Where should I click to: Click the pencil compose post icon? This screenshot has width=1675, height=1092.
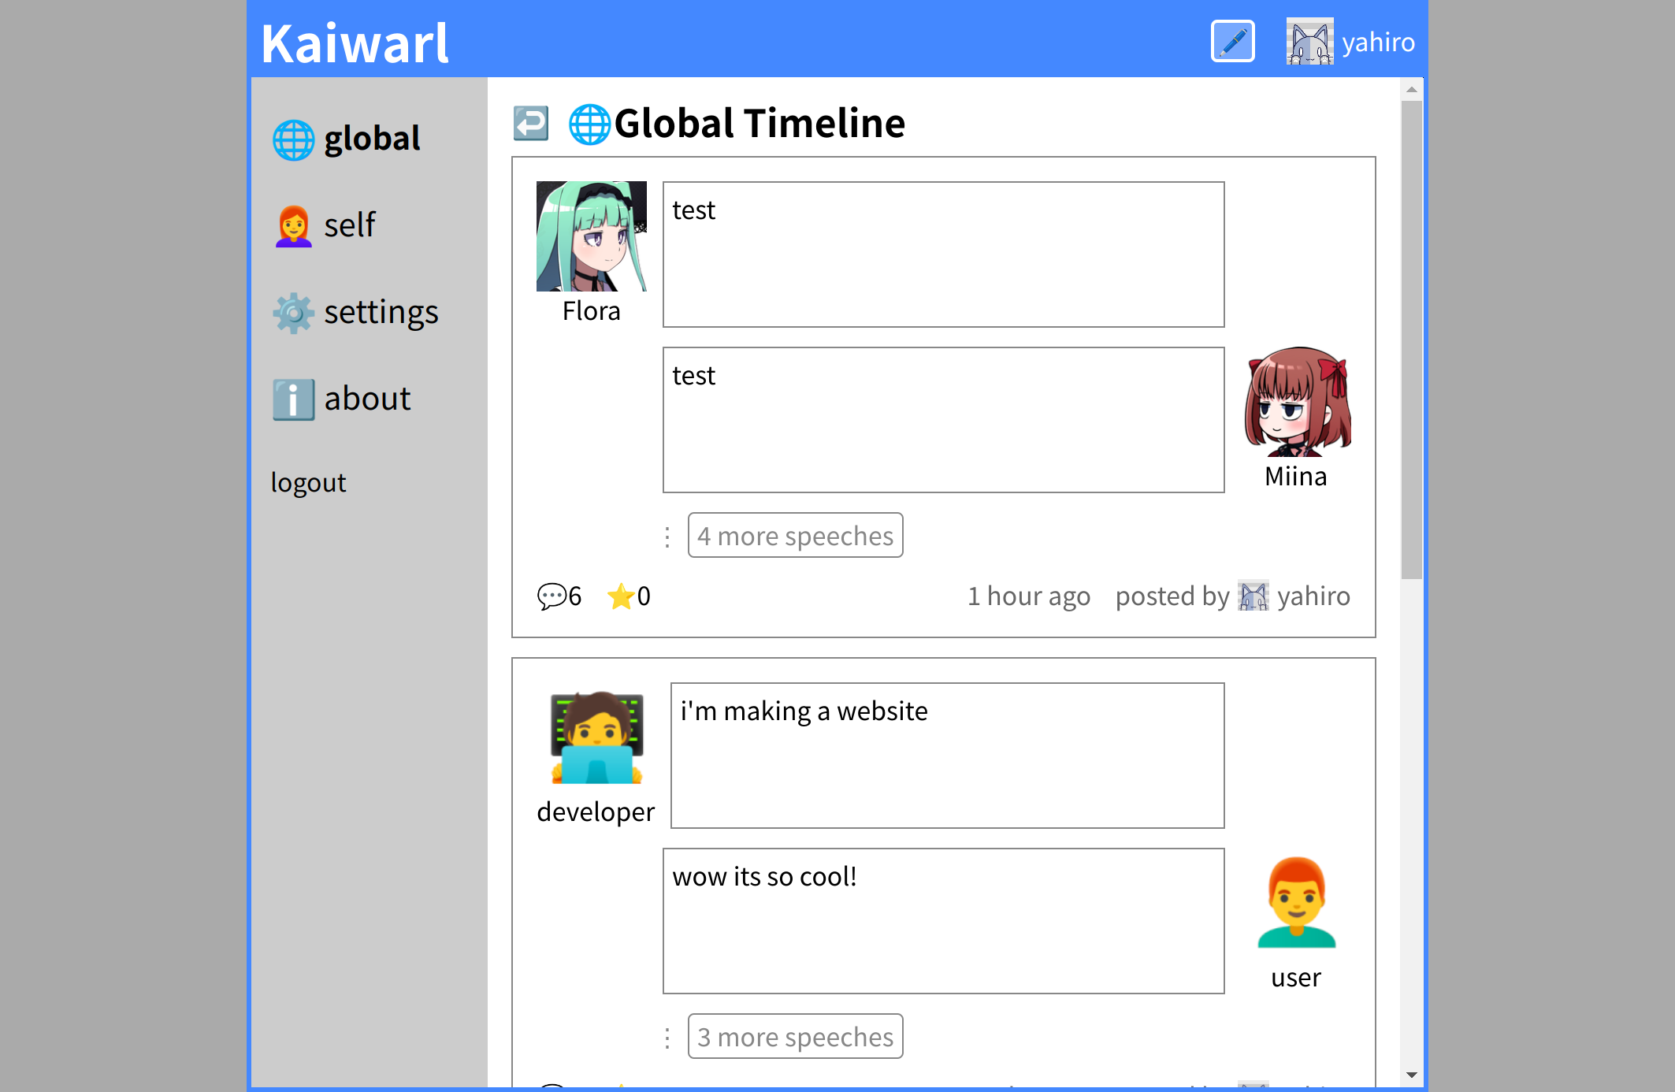click(1232, 42)
